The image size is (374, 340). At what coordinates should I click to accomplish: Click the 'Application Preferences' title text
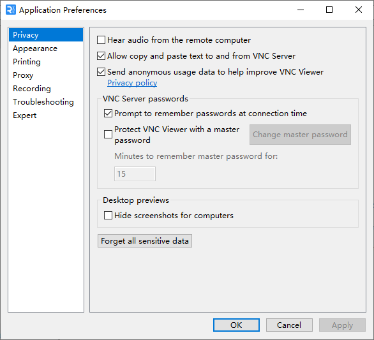click(x=63, y=10)
